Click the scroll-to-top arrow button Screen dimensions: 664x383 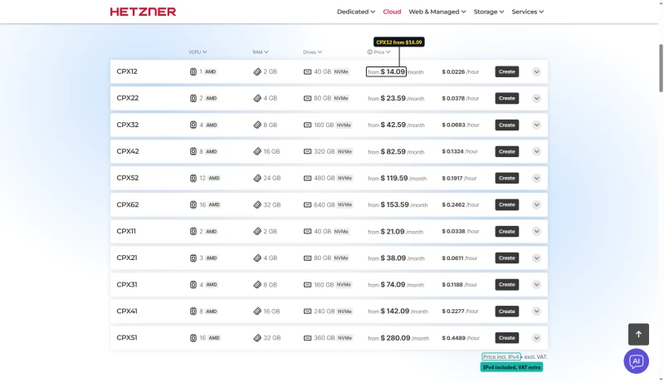point(638,334)
